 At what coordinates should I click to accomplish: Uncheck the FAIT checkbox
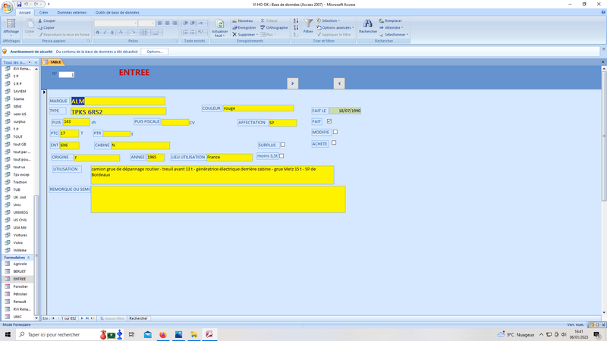point(329,121)
